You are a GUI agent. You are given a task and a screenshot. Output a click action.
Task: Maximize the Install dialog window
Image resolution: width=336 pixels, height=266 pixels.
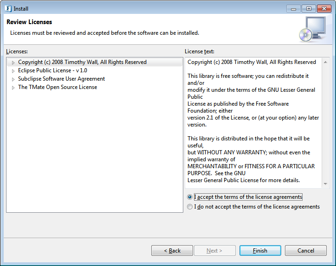pos(309,8)
